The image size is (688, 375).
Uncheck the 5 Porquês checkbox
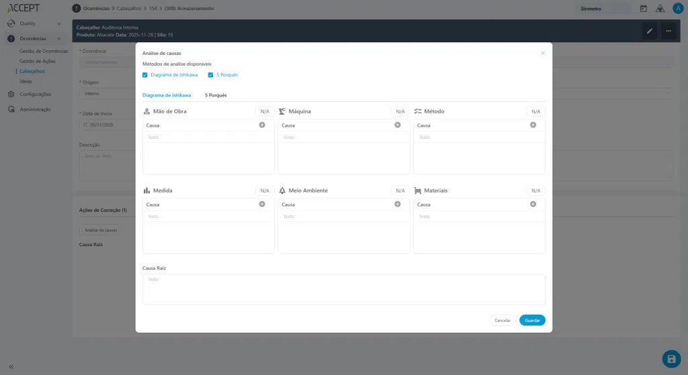210,75
